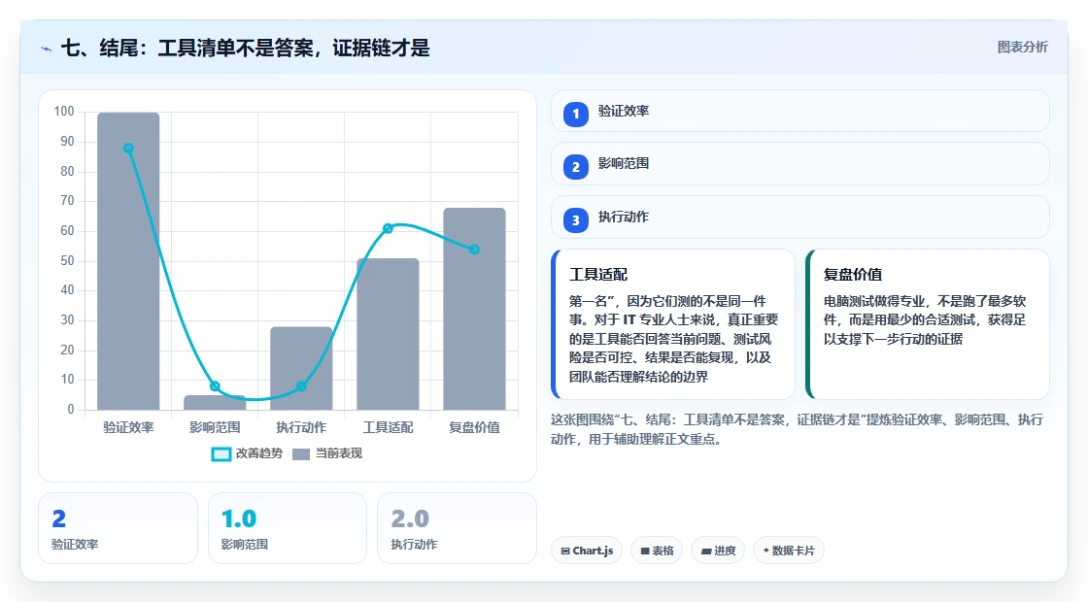Click the summary sentence starting 这张图围绕
Image resolution: width=1088 pixels, height=602 pixels.
pyautogui.click(x=797, y=429)
